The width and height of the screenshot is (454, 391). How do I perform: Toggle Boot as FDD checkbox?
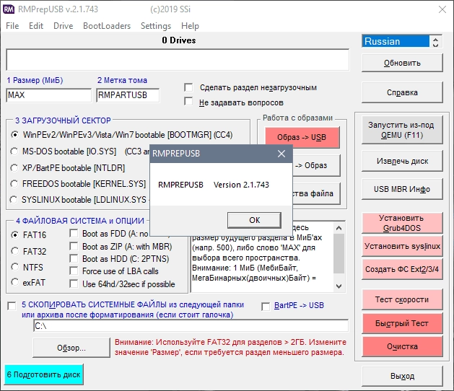74,233
